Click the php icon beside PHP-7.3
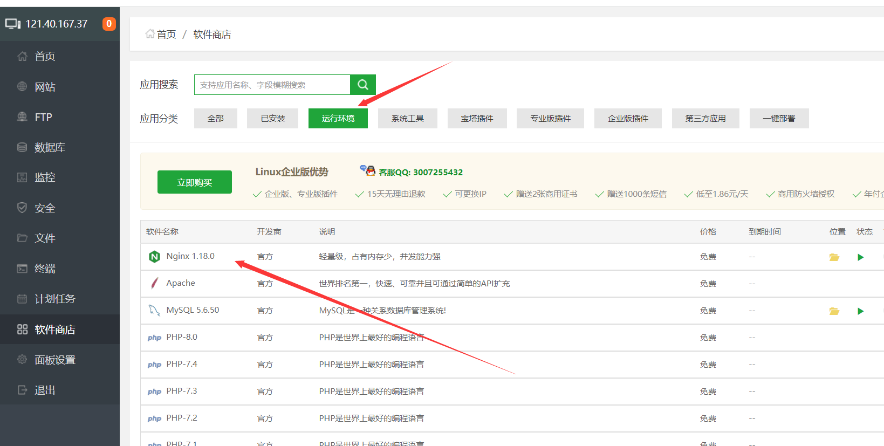The width and height of the screenshot is (884, 446). point(154,392)
